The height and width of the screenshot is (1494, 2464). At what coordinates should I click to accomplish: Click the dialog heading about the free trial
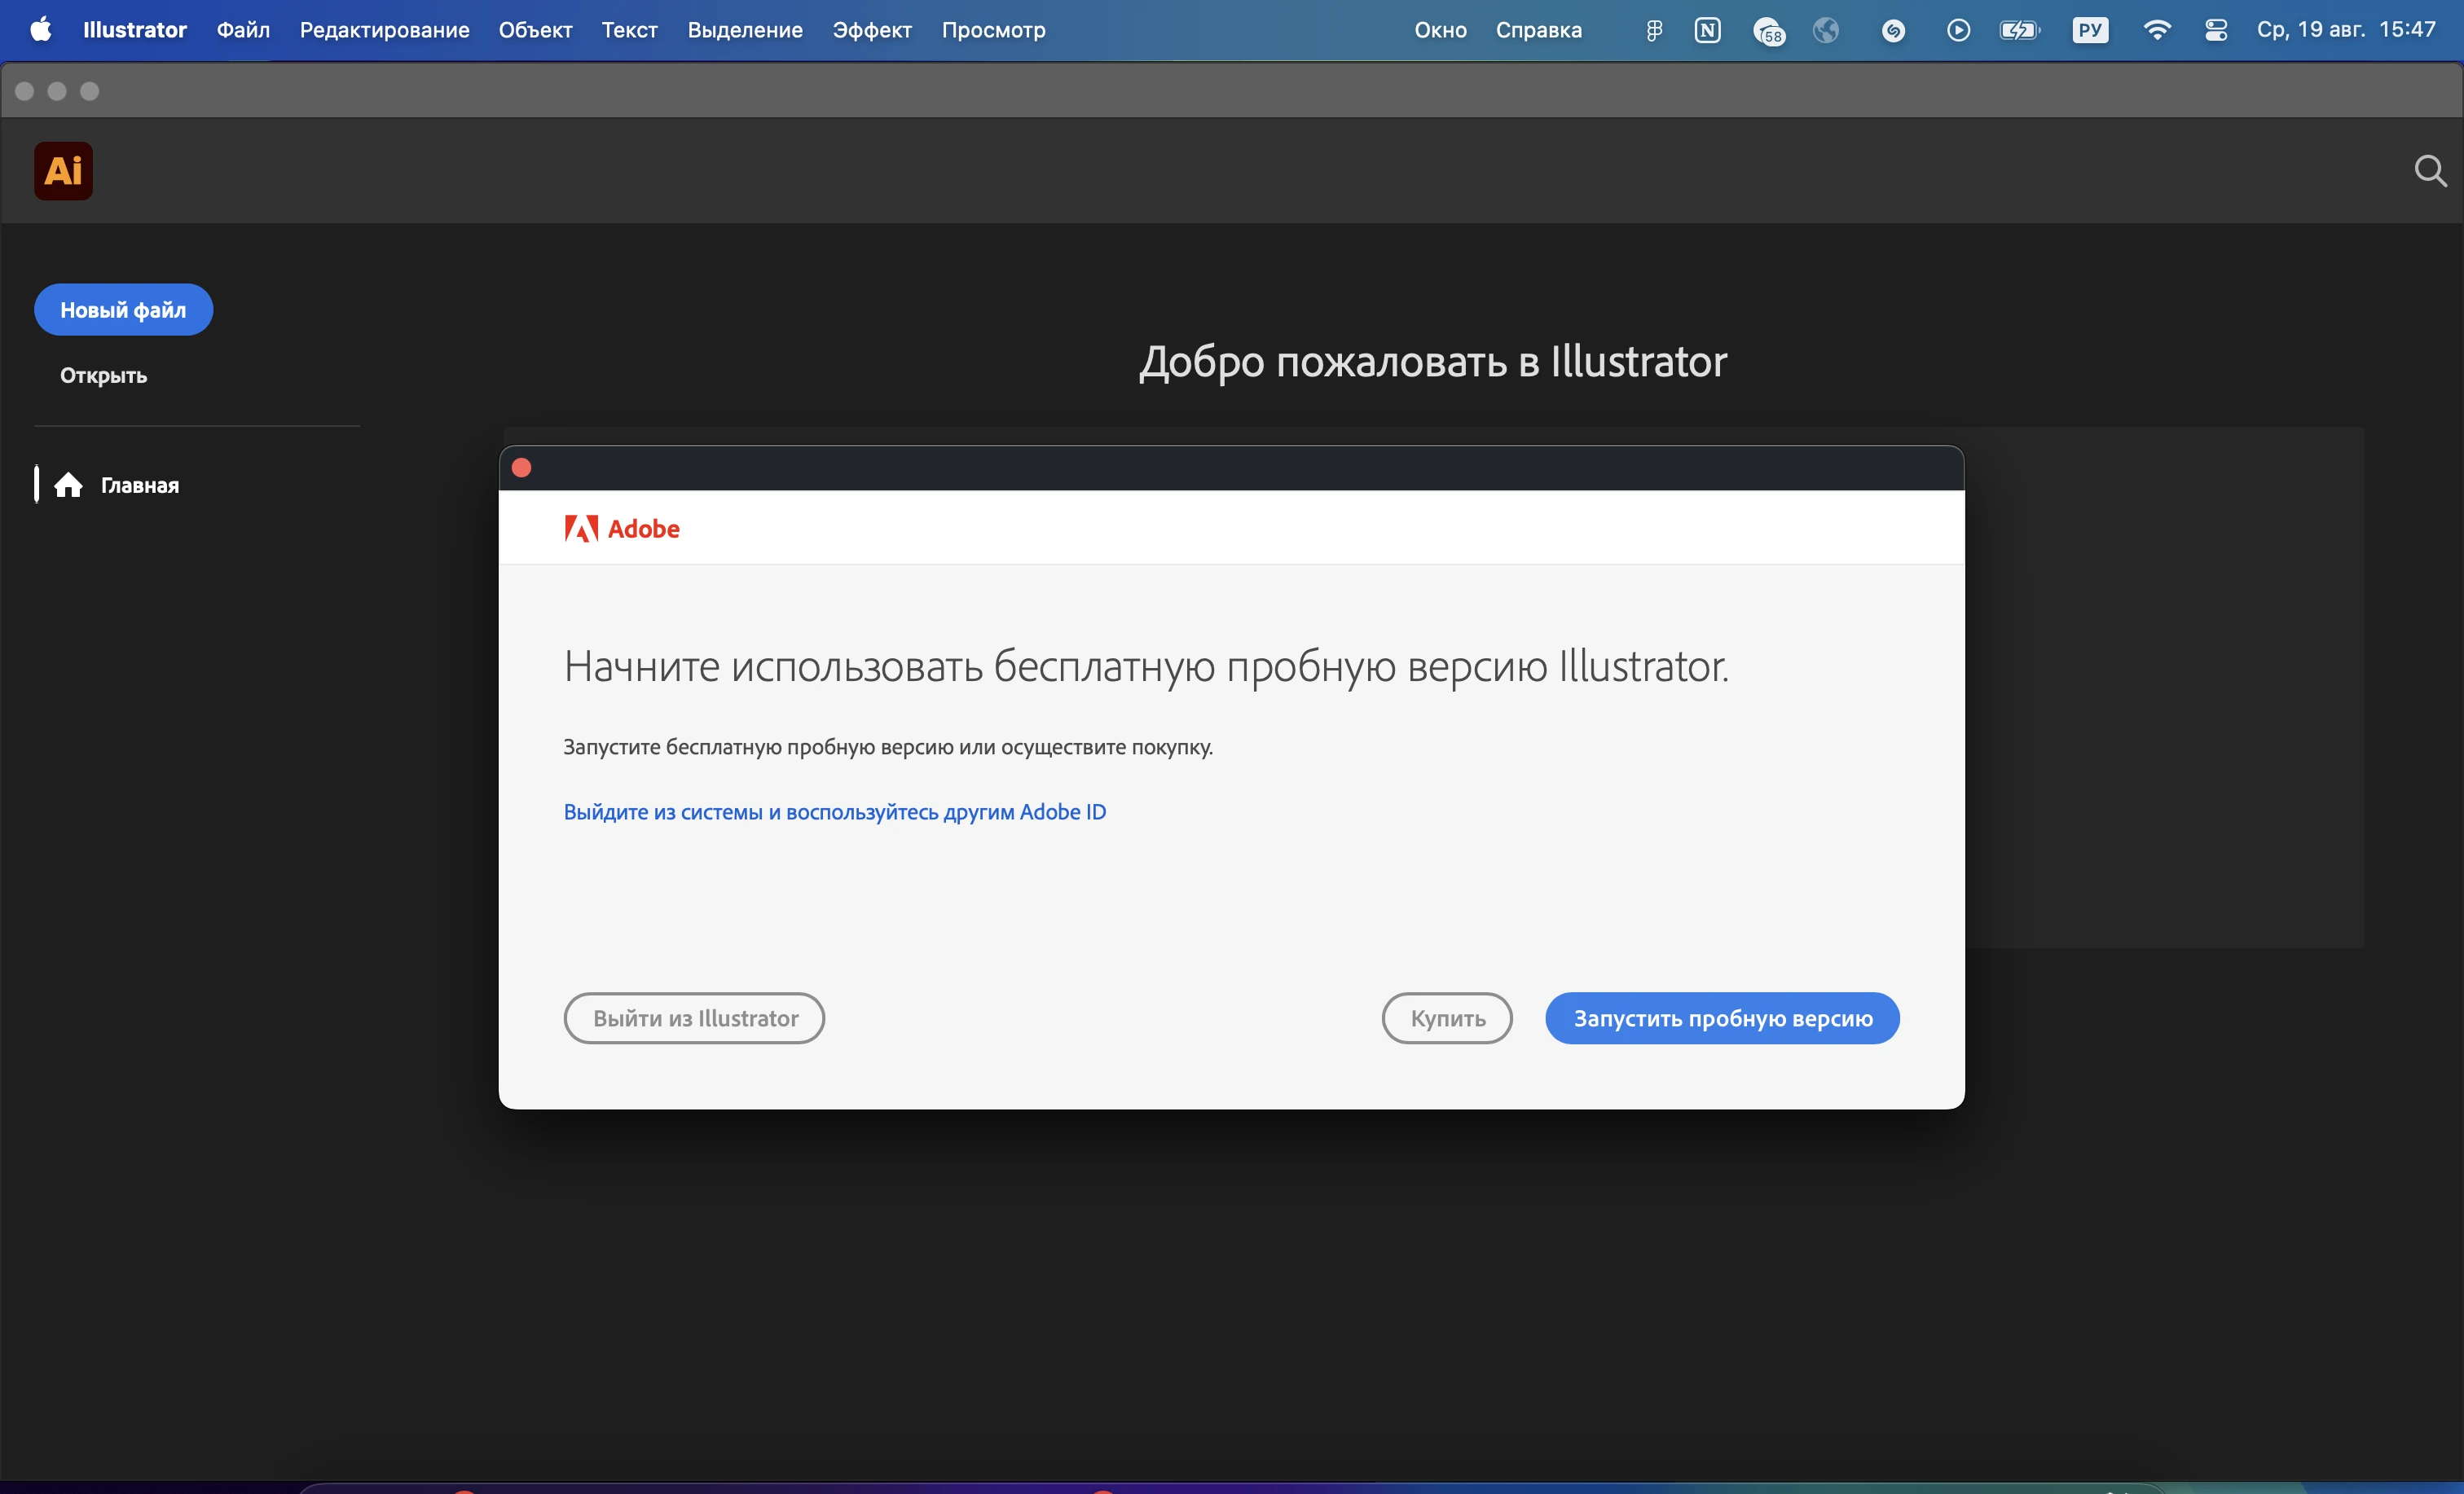tap(1146, 666)
